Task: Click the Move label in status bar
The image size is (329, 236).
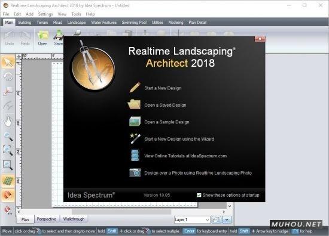Action: coord(7,231)
